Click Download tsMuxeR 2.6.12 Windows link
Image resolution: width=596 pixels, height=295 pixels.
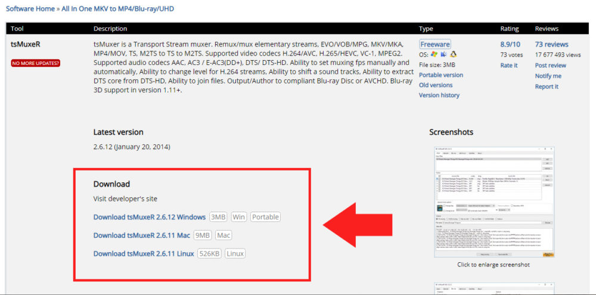click(x=150, y=217)
